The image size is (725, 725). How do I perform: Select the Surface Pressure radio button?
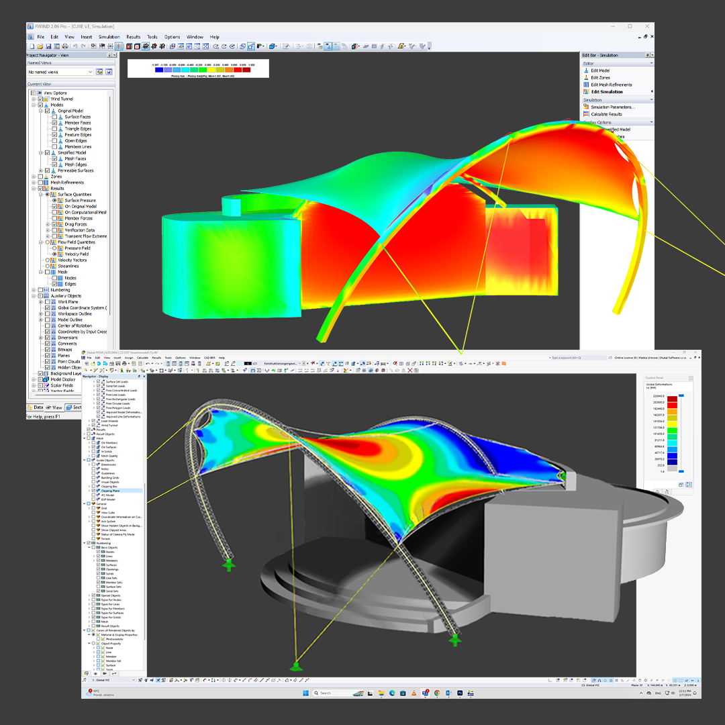pyautogui.click(x=54, y=201)
